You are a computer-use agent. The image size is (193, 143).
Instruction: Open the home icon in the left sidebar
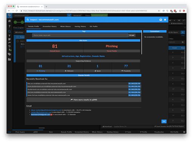point(9,21)
